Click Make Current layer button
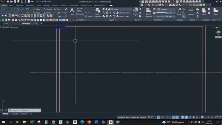 click(x=123, y=13)
